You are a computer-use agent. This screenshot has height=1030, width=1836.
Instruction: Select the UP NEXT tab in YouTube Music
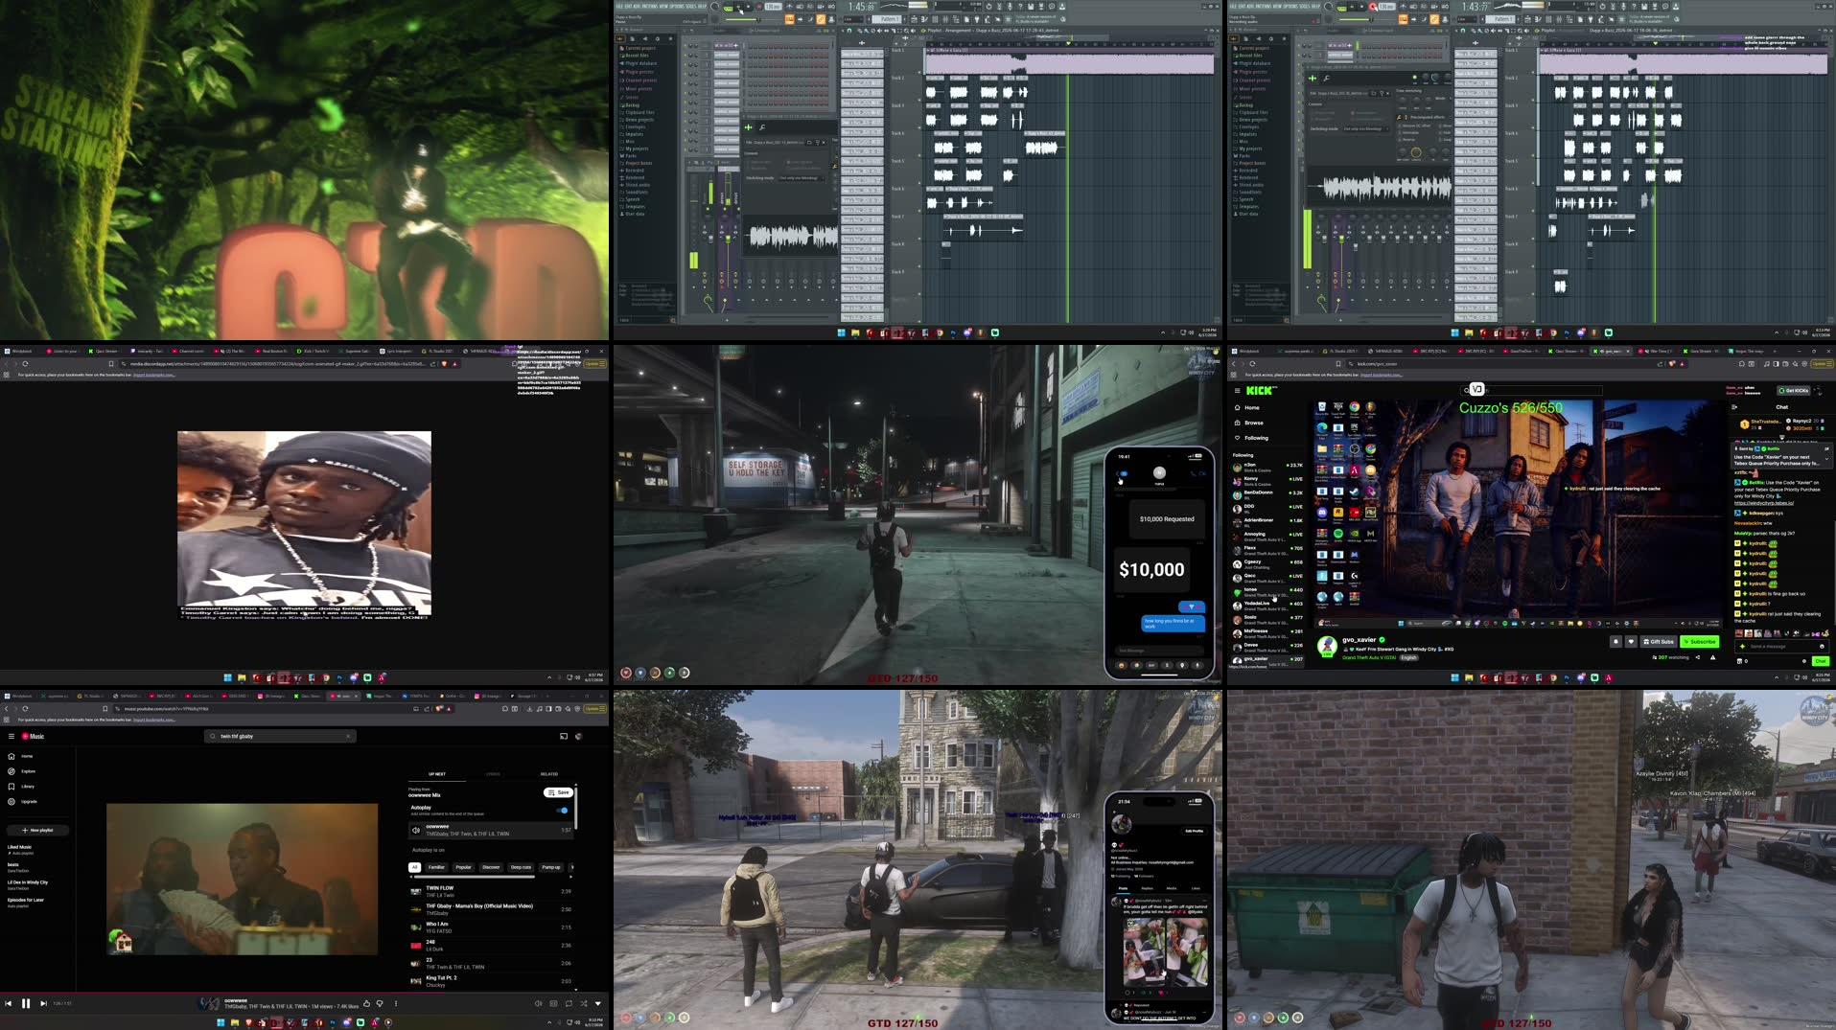(x=436, y=773)
